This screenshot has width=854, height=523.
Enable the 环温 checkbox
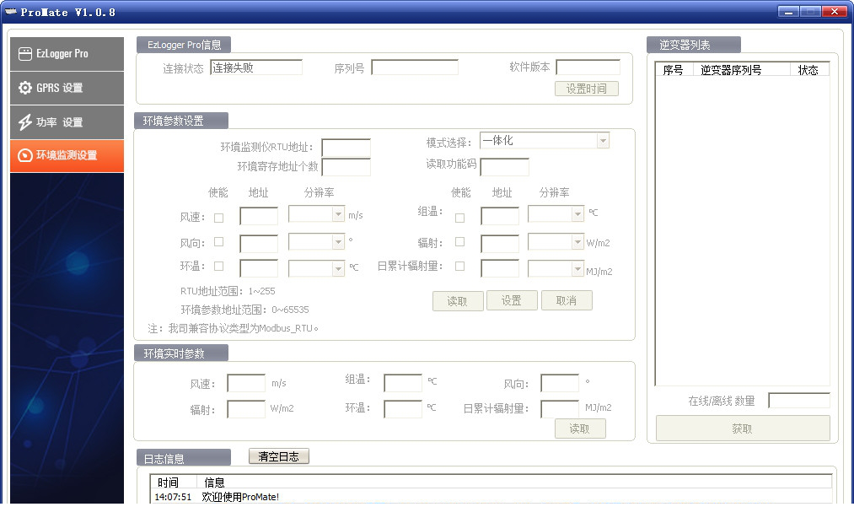(x=219, y=267)
